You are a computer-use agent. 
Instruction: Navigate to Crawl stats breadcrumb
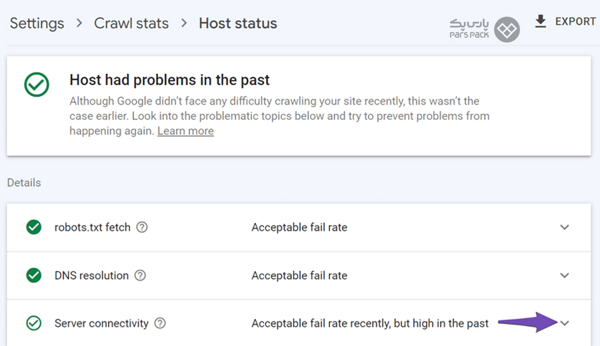(131, 23)
